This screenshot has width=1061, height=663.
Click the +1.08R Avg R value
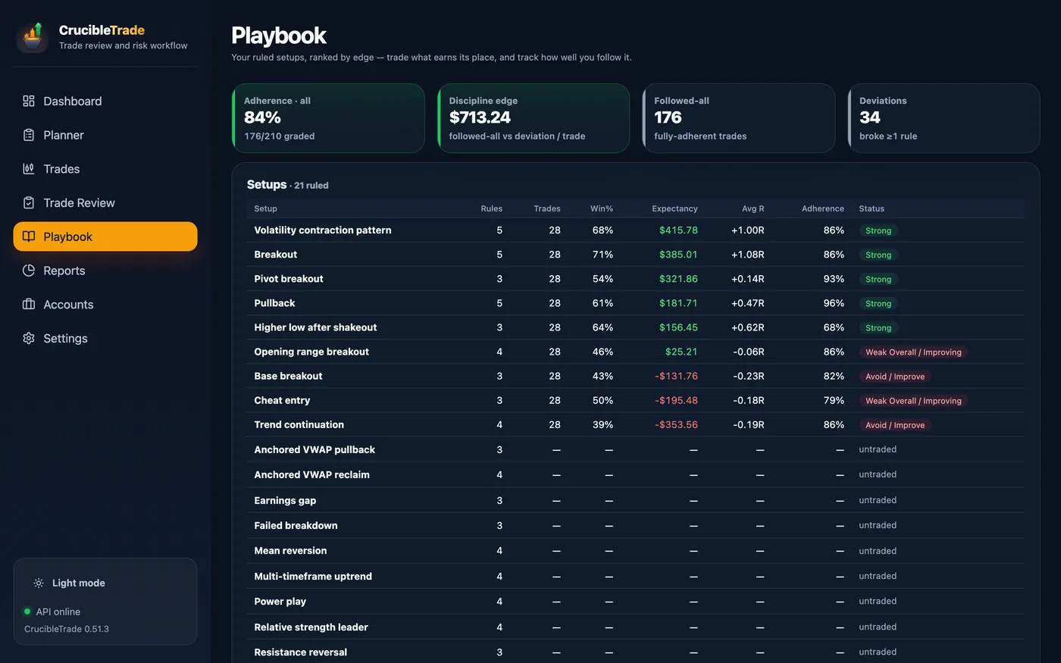pos(747,255)
